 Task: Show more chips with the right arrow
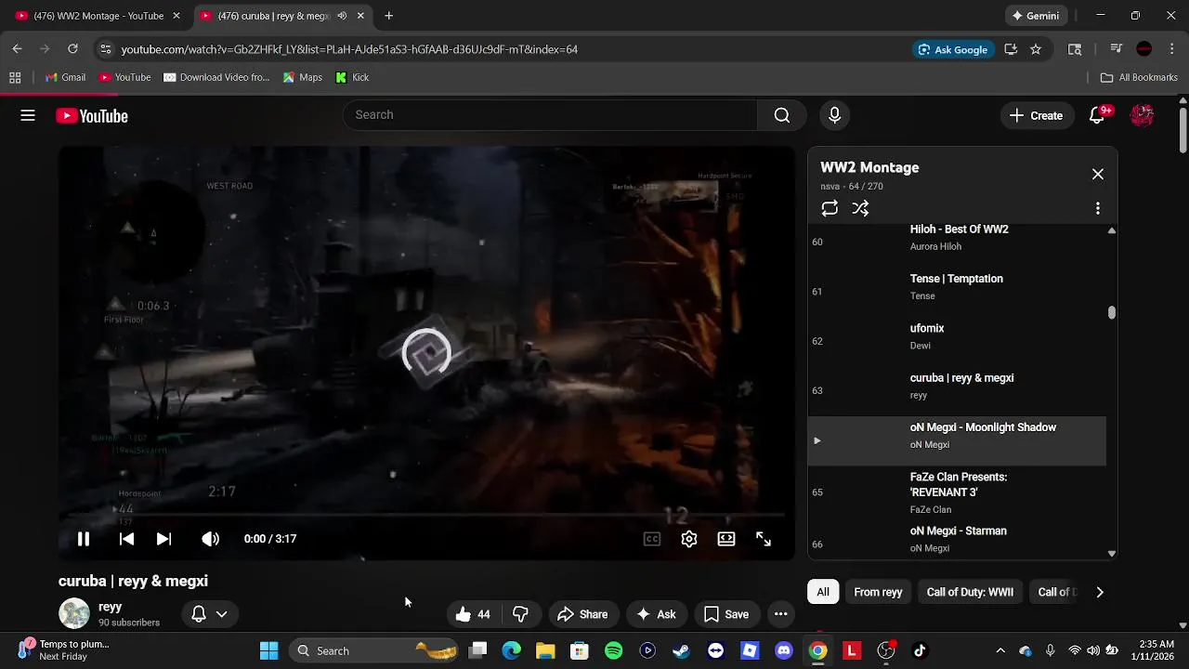pyautogui.click(x=1100, y=592)
